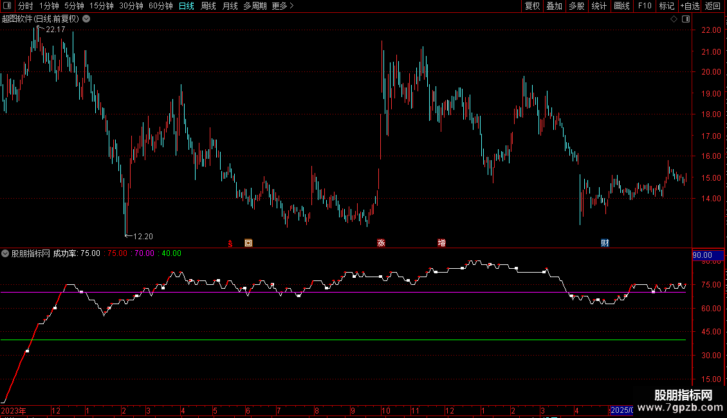Click the 22.17 high price label
The height and width of the screenshot is (418, 727).
tap(55, 30)
